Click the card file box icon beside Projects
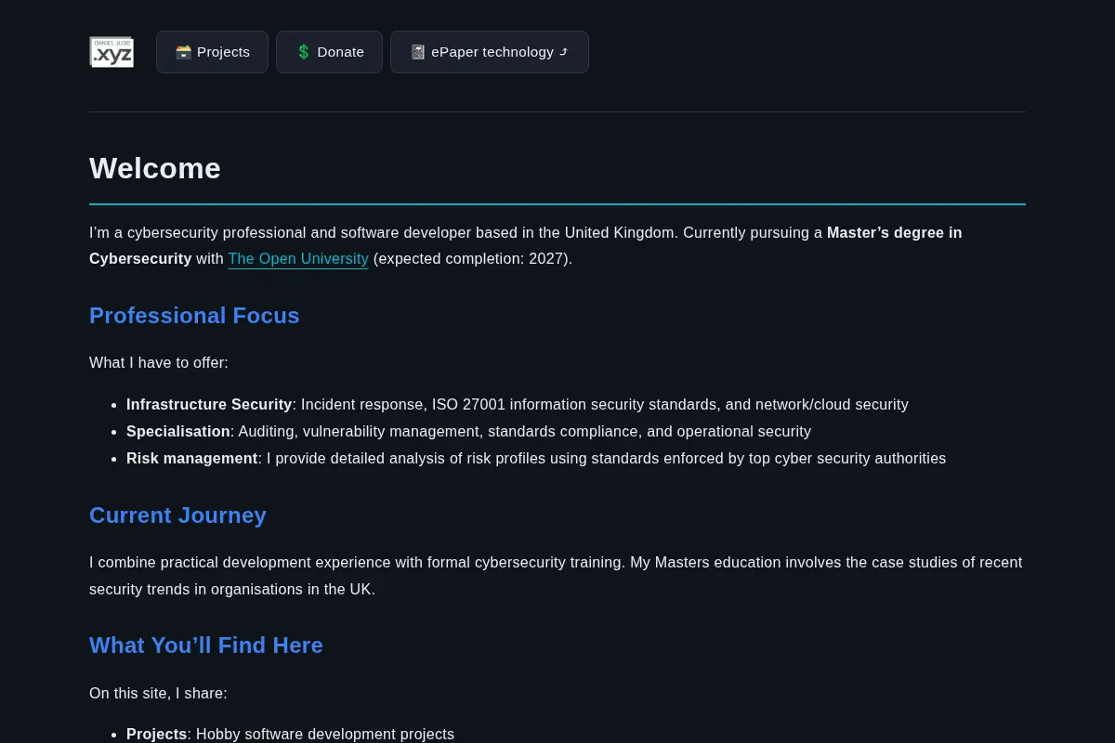The width and height of the screenshot is (1115, 743). tap(183, 52)
